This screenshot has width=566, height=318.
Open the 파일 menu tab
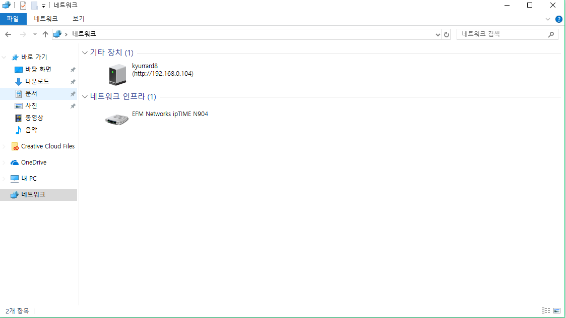point(13,19)
